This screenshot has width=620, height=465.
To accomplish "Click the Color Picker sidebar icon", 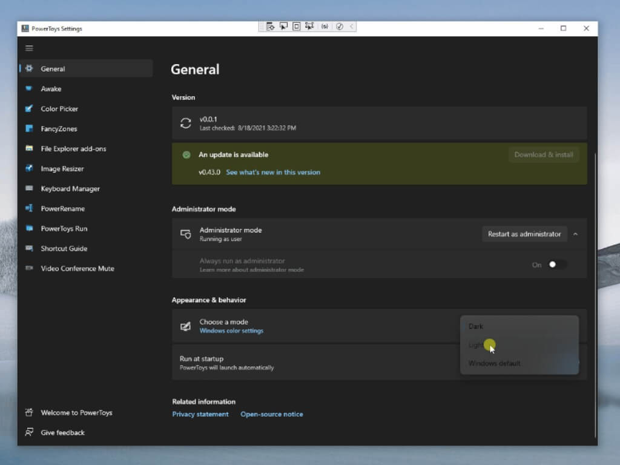I will [28, 109].
